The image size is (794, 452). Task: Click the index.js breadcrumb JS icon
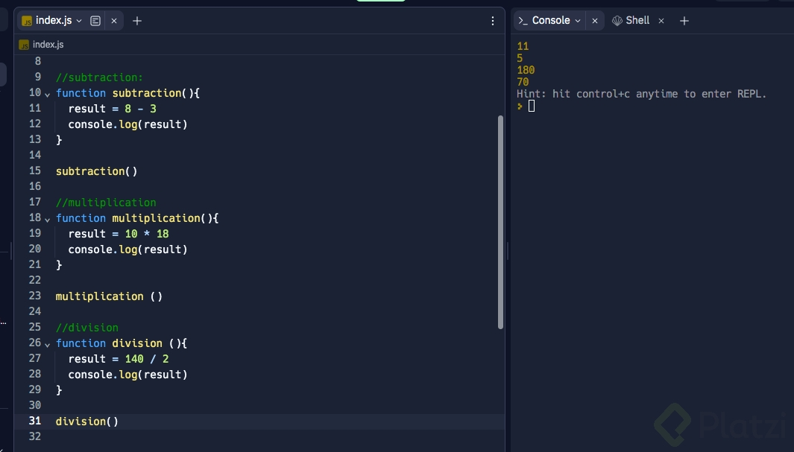pos(24,45)
